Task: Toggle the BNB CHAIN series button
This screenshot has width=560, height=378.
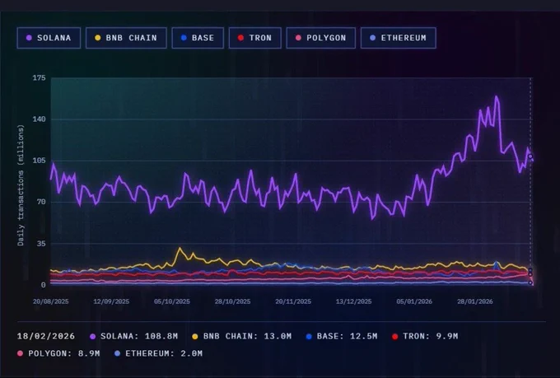Action: tap(126, 38)
